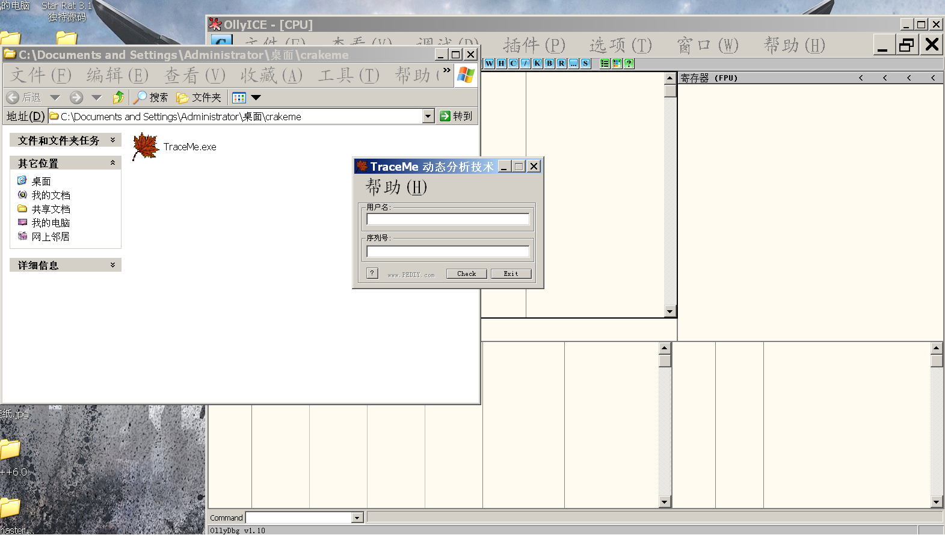Viewport: 945px width, 535px height.
Task: Expand the address bar dropdown in Explorer
Action: [x=428, y=116]
